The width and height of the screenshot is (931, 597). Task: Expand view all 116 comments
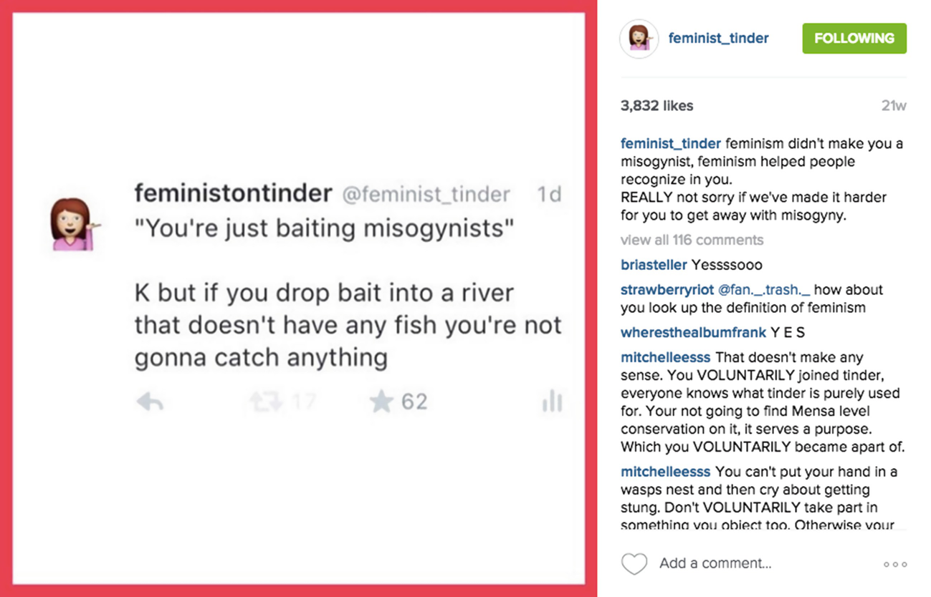click(x=692, y=240)
